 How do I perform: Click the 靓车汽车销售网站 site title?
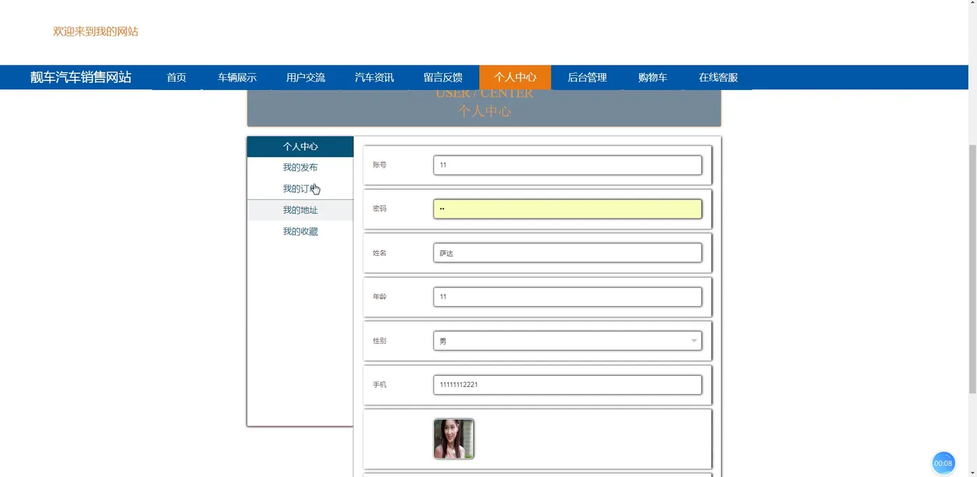point(81,77)
